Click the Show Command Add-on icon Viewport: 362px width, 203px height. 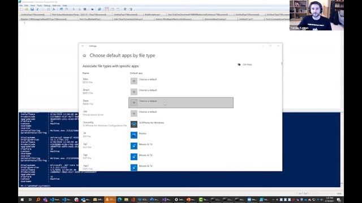click(x=131, y=9)
